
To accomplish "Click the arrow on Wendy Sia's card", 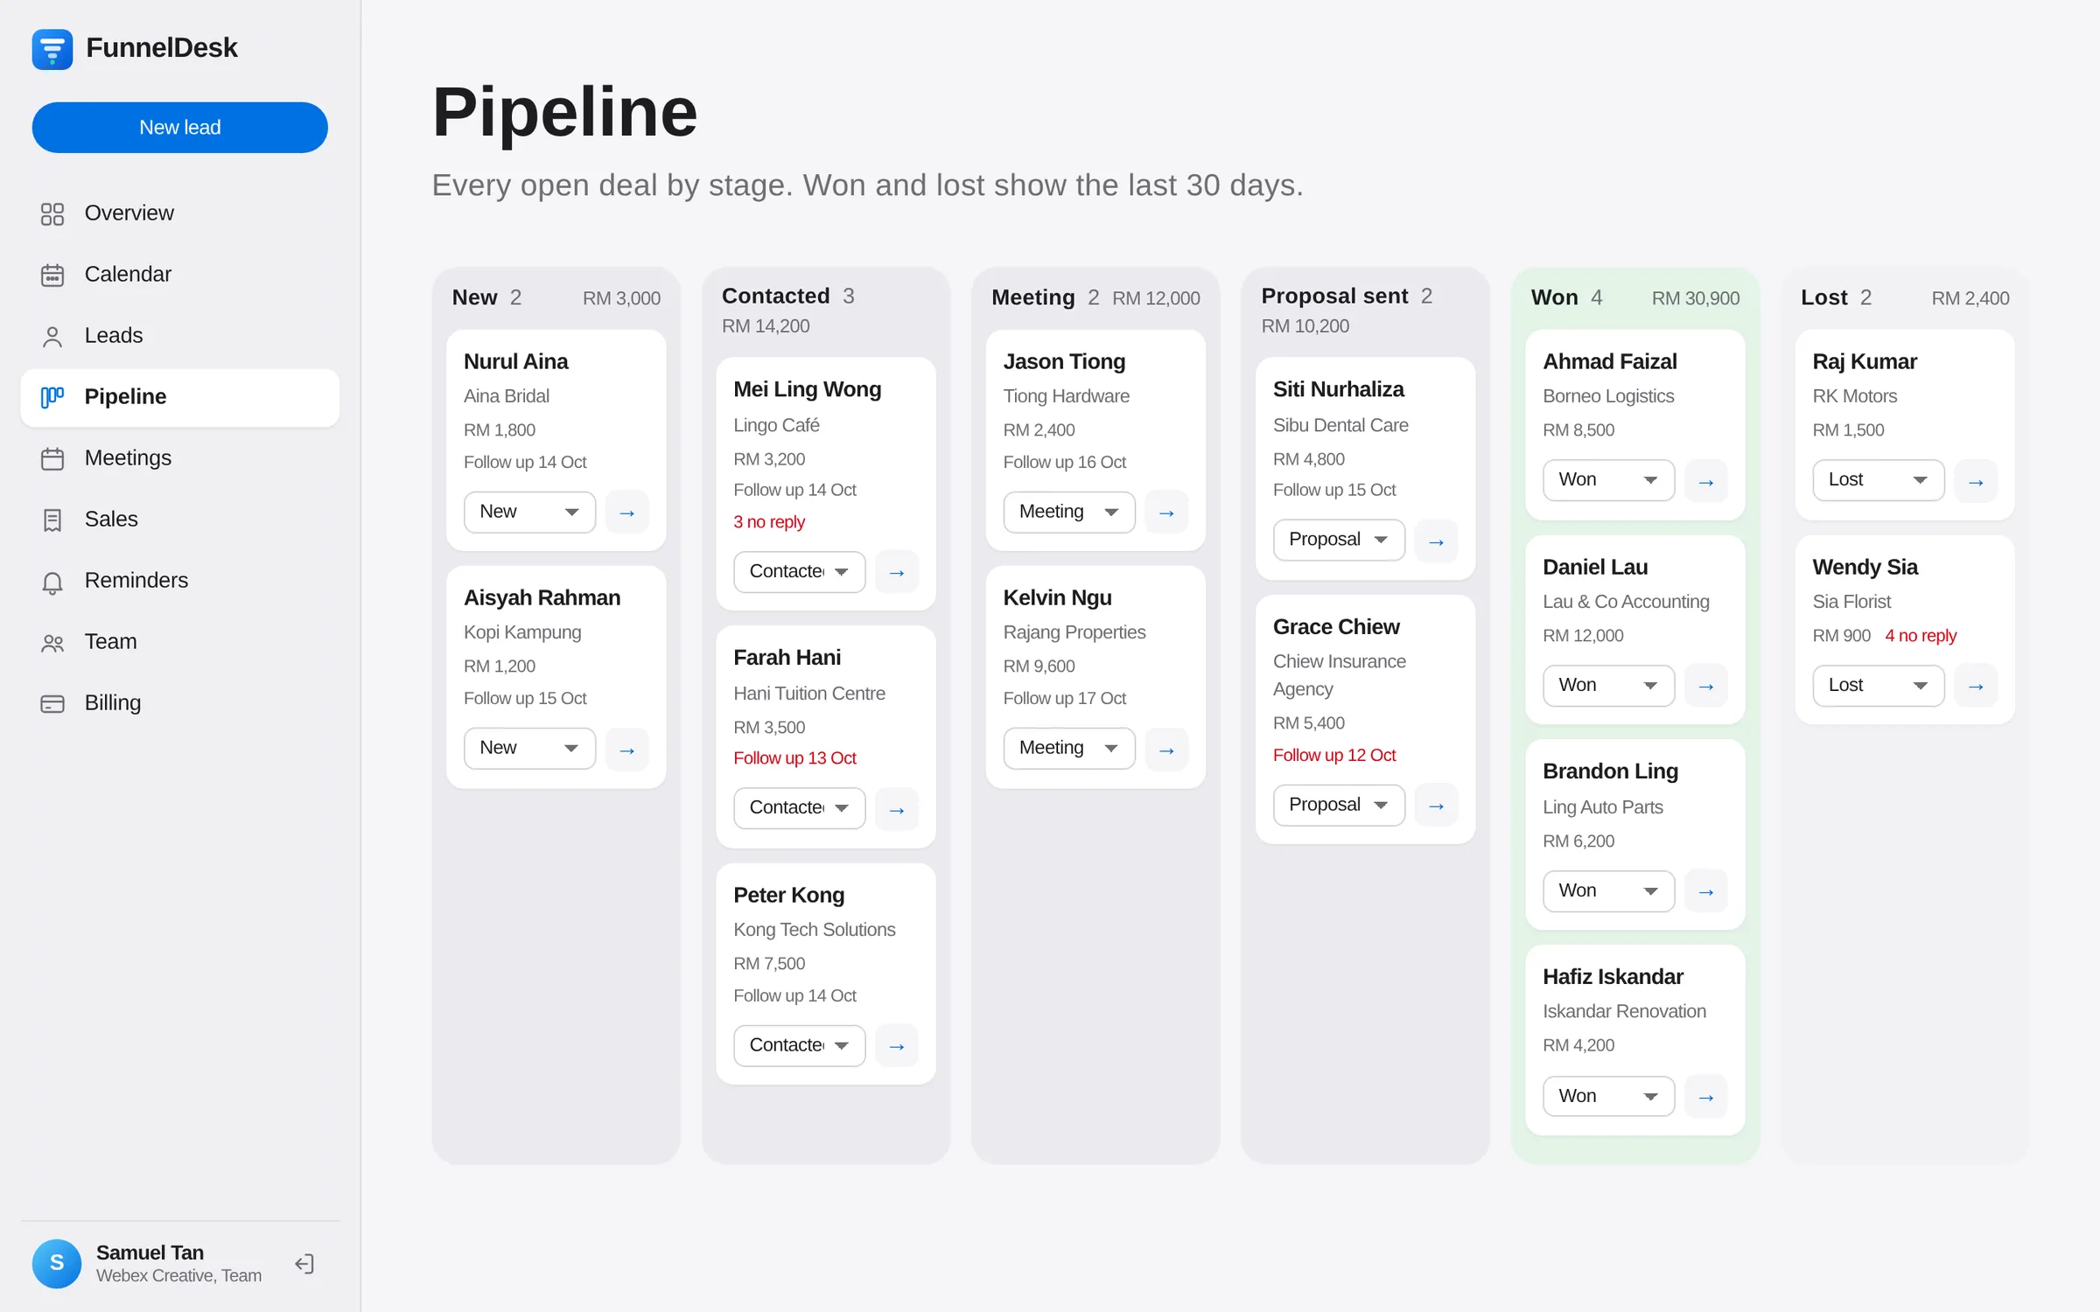I will point(1976,686).
